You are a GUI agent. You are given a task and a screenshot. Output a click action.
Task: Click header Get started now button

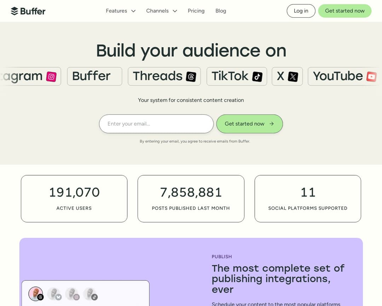(345, 11)
